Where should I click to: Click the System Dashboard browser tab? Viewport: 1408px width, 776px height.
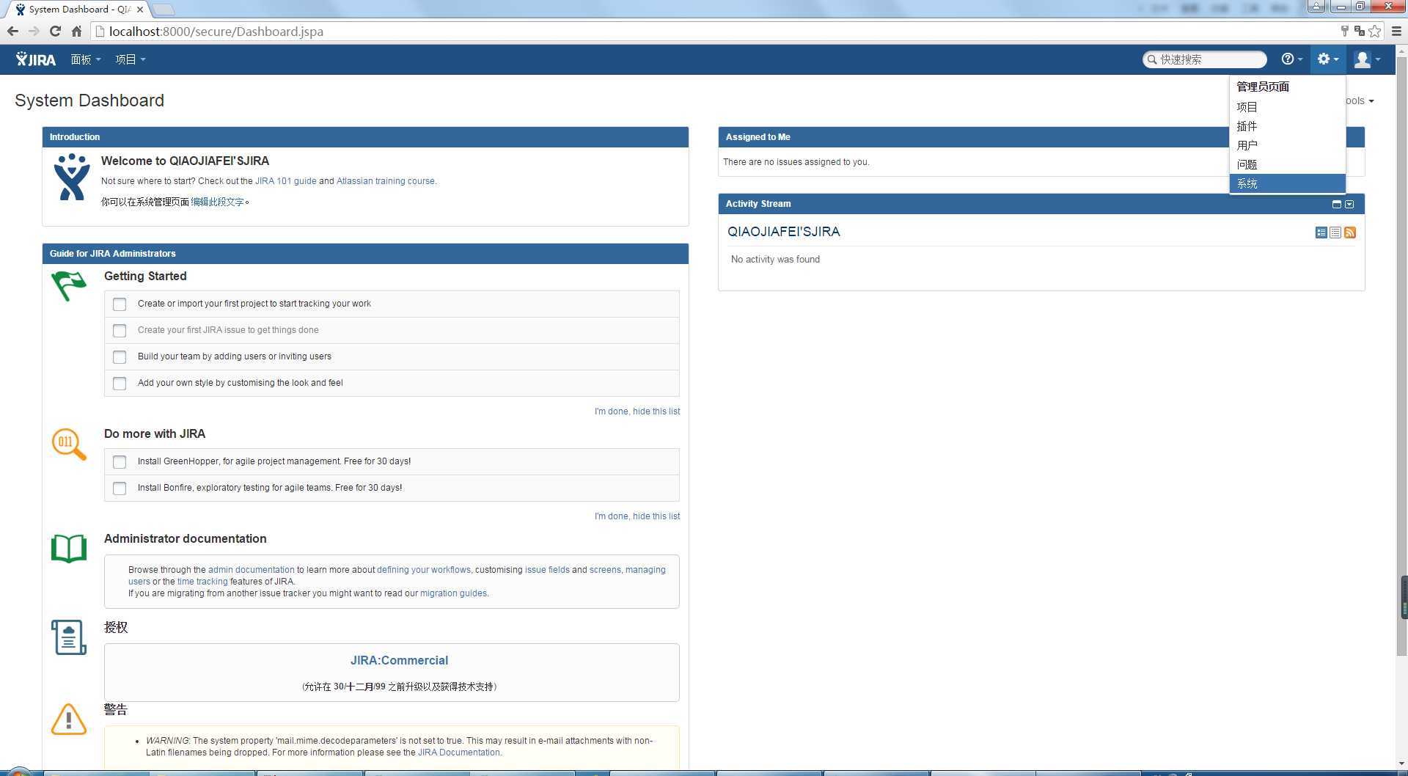(77, 10)
